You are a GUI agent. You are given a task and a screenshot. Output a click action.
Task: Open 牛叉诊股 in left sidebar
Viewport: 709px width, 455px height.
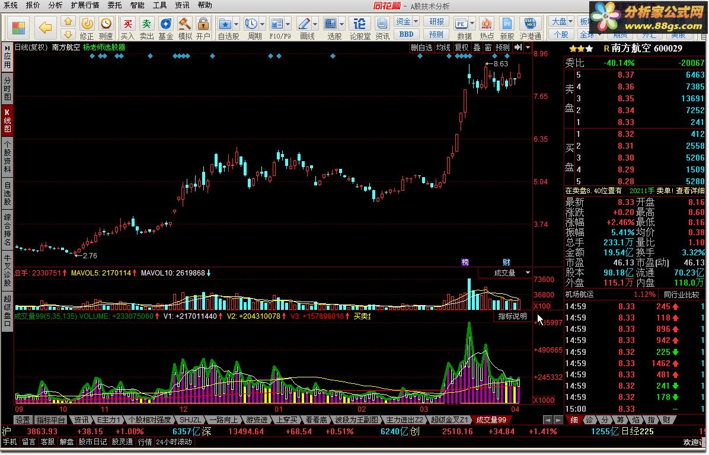[7, 270]
